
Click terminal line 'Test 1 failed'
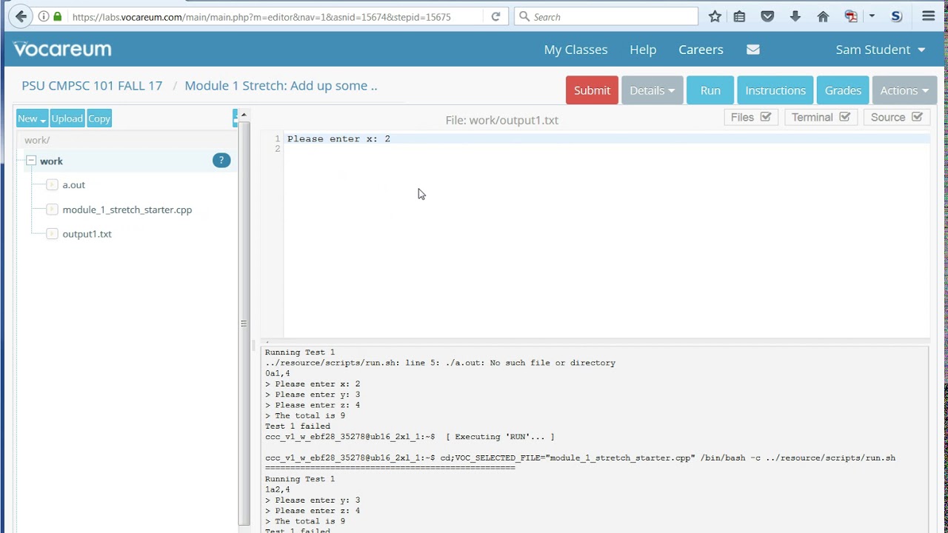pos(298,426)
